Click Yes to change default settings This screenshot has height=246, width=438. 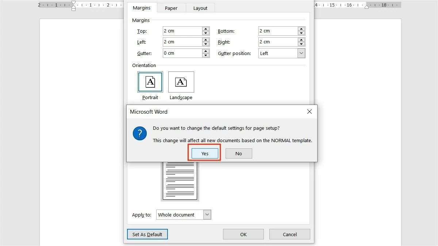(x=204, y=153)
